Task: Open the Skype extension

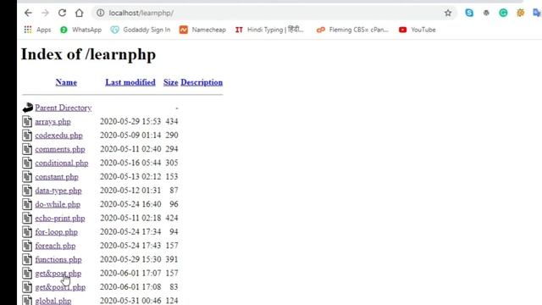Action: 469,13
